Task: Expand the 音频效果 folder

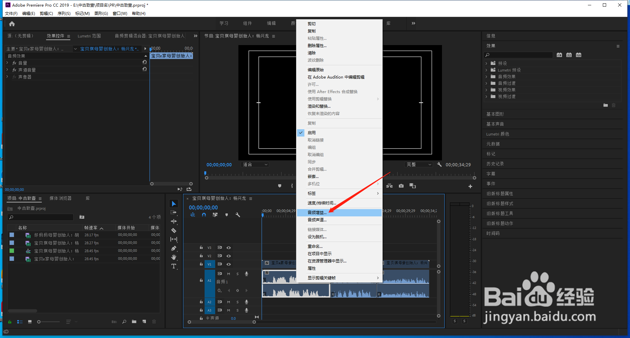Action: click(x=486, y=77)
